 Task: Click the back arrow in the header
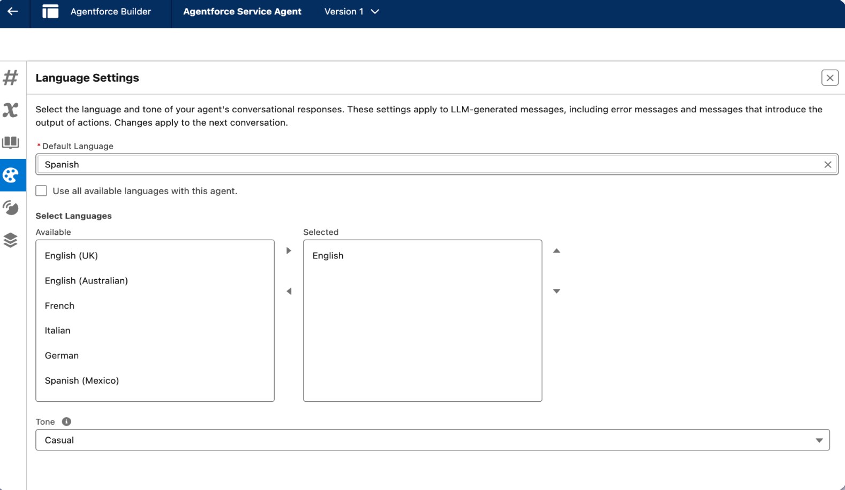(x=13, y=11)
